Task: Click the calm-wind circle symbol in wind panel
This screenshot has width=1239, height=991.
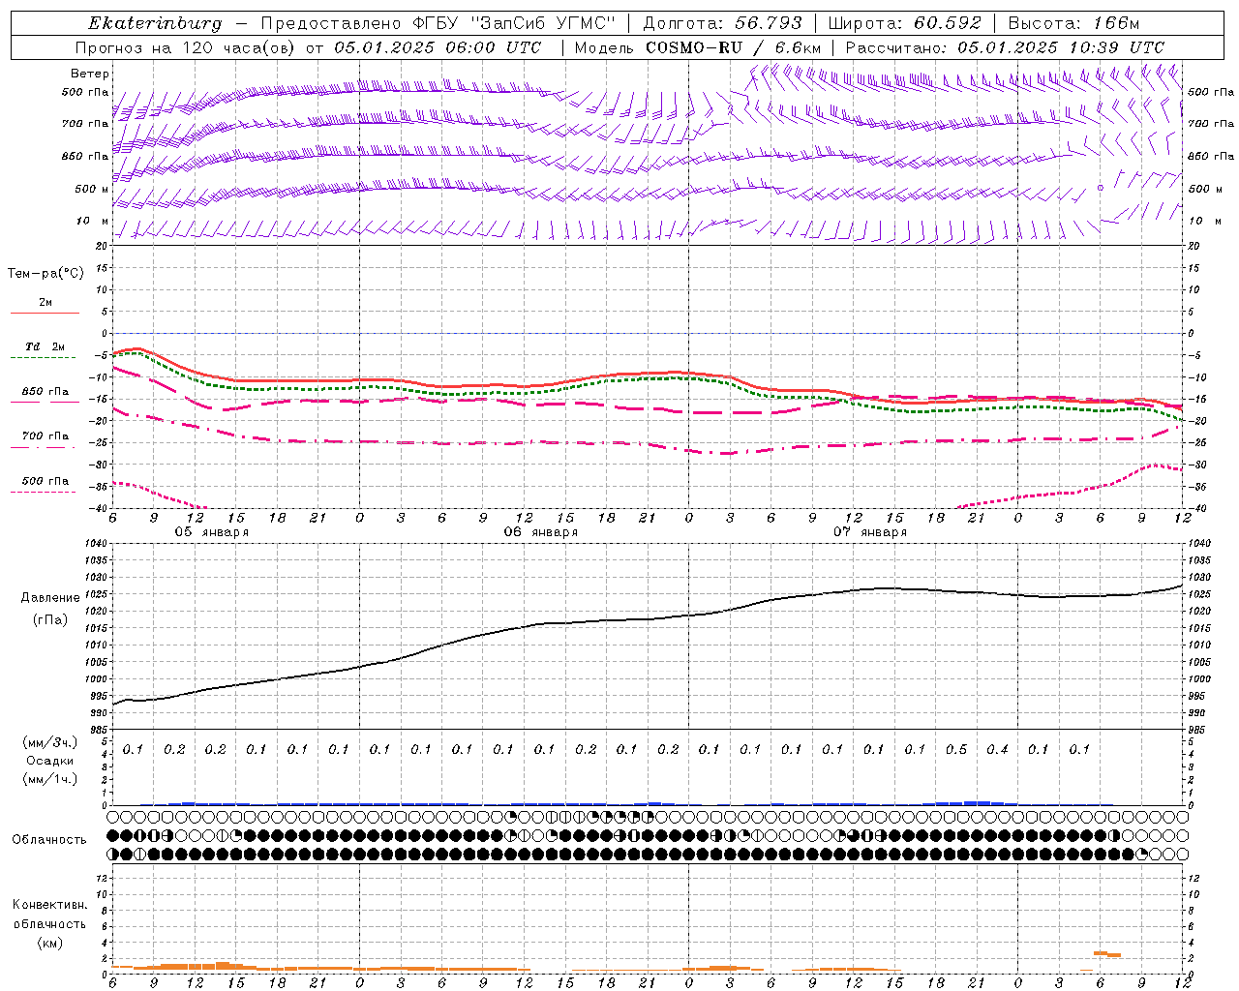Action: point(1101,188)
